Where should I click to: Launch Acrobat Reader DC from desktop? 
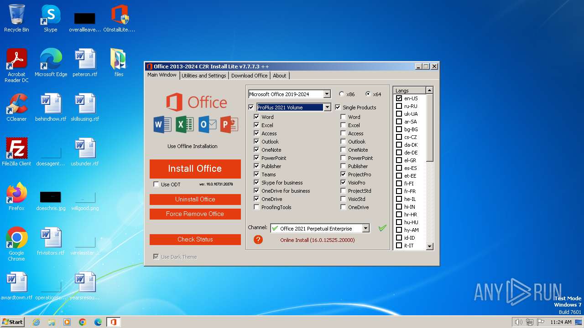click(x=16, y=66)
